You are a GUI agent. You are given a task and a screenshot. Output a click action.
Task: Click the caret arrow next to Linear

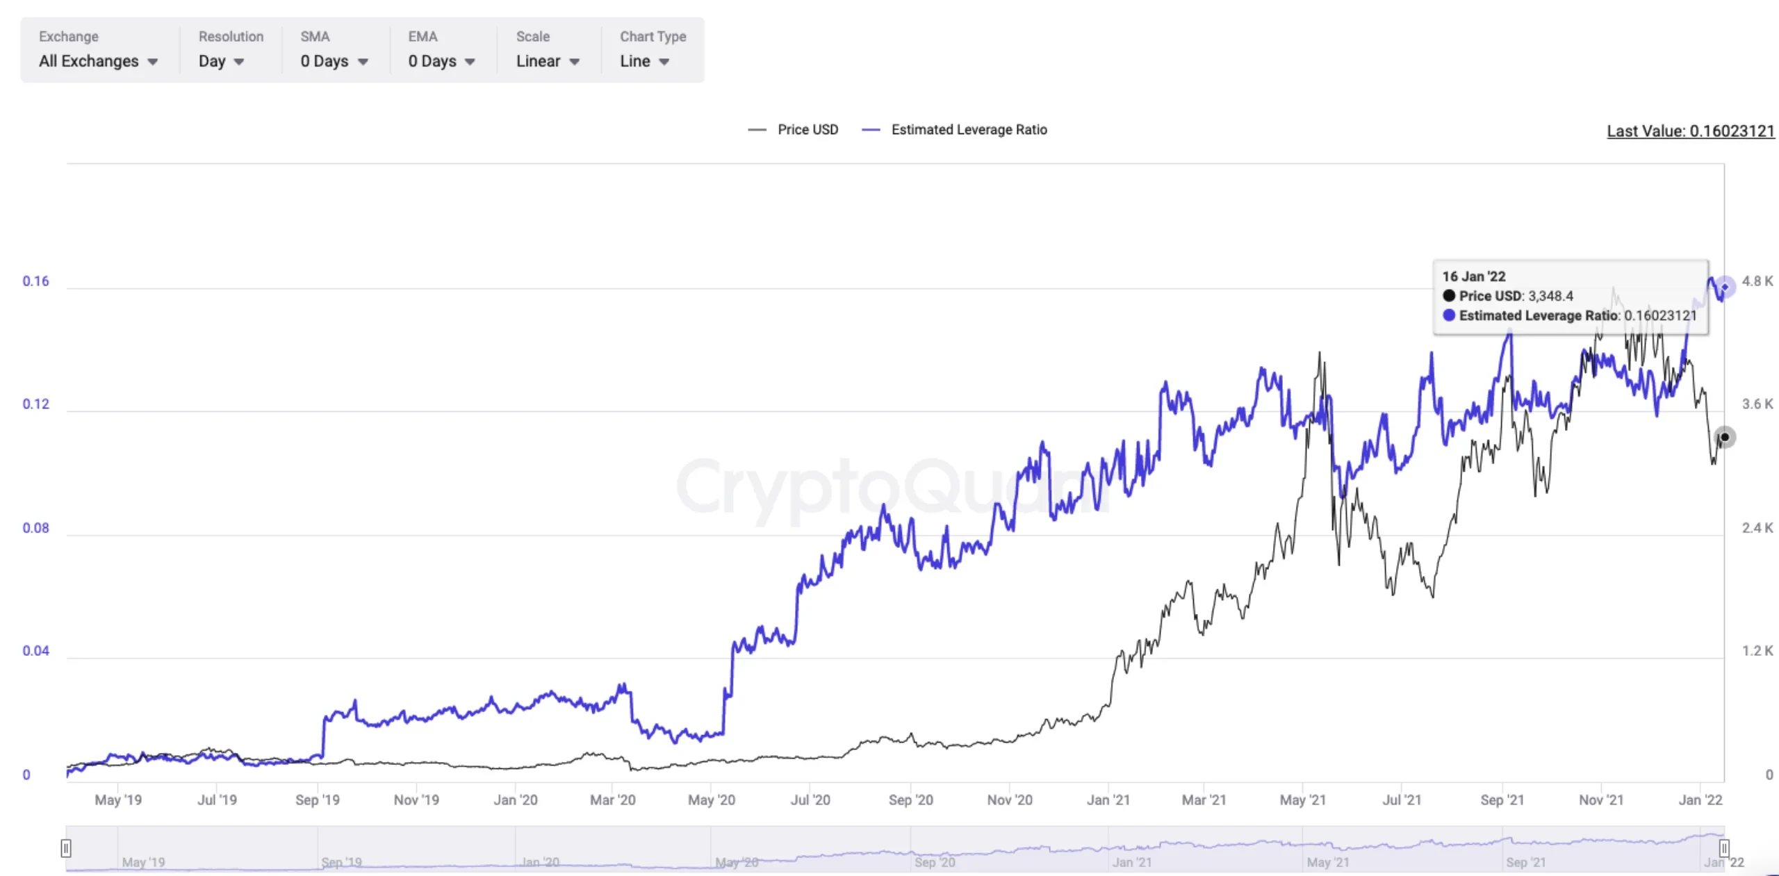tap(575, 62)
